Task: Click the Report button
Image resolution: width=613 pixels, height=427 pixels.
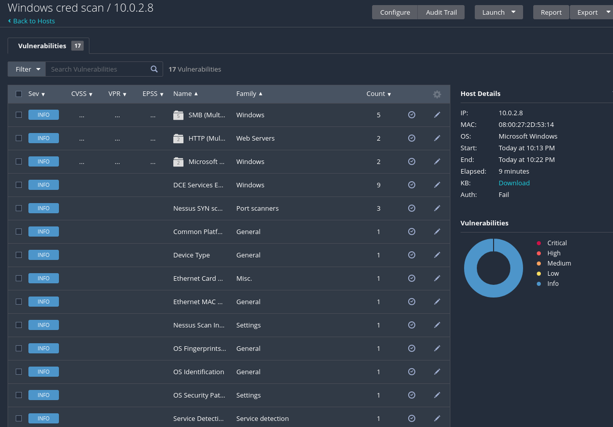Action: coord(551,12)
